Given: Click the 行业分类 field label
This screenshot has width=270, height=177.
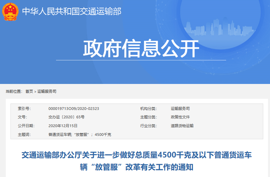Looking at the screenshot, I should [148, 126].
